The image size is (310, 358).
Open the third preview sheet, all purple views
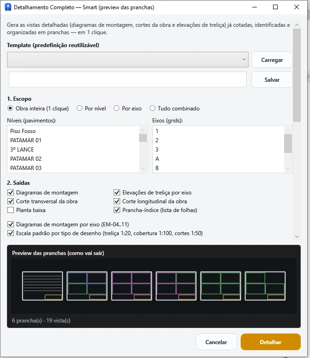click(132, 286)
